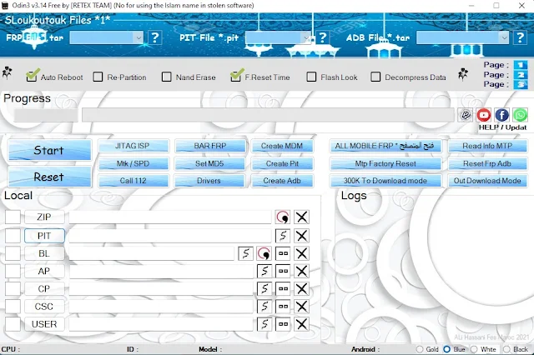
Task: Click the Create MDM button
Action: coord(282,146)
